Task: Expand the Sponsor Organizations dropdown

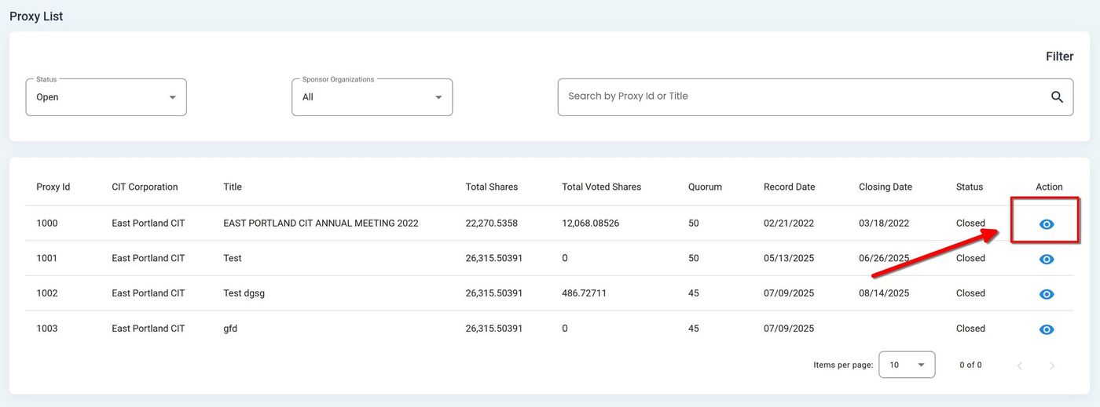Action: point(372,97)
